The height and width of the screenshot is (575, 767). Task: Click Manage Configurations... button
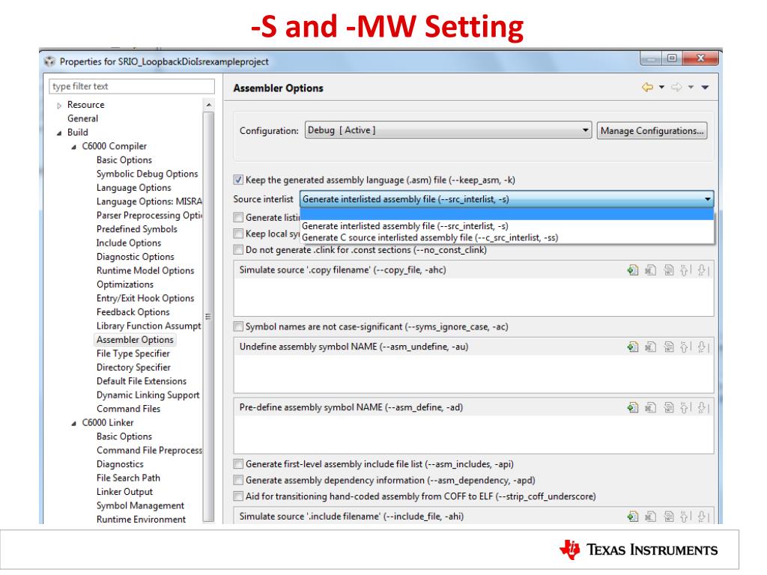coord(652,130)
